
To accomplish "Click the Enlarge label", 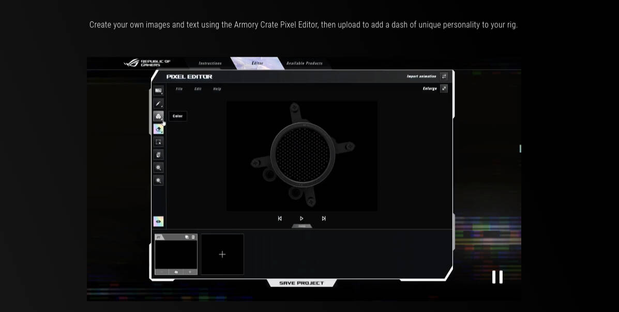I will tap(430, 89).
